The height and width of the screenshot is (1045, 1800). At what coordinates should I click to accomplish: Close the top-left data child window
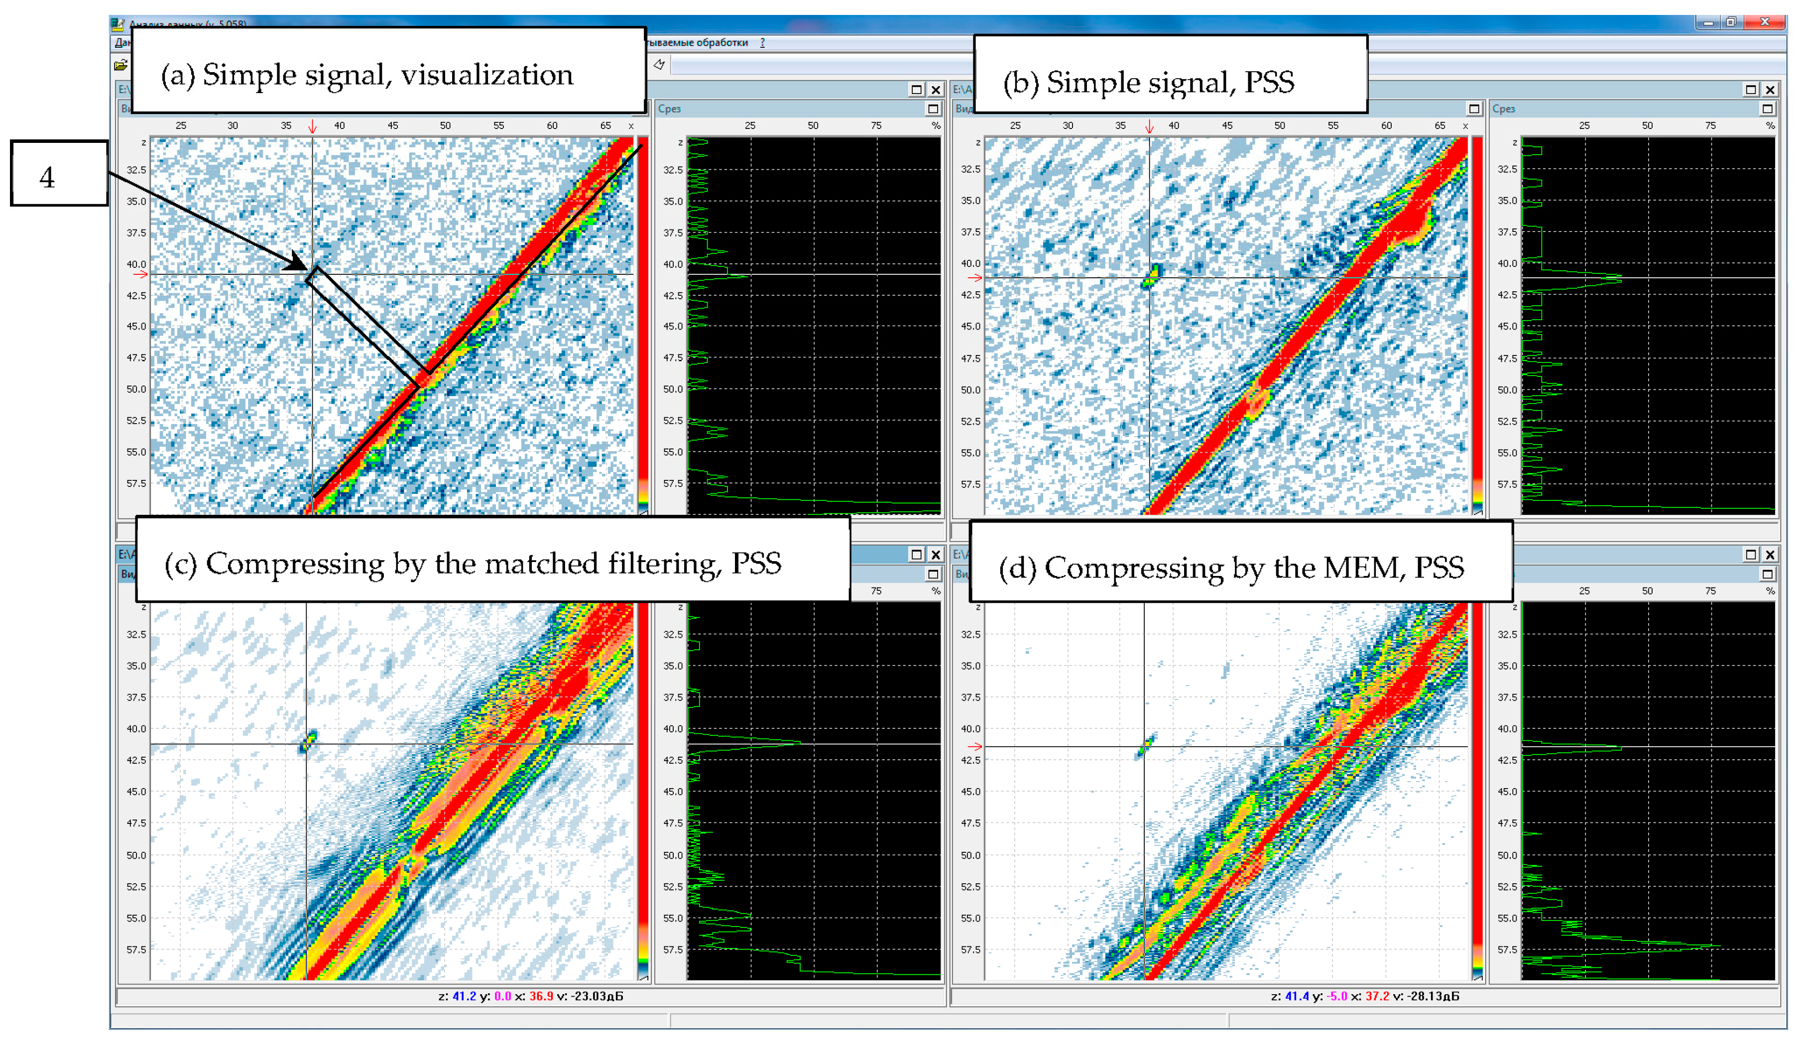pos(936,89)
